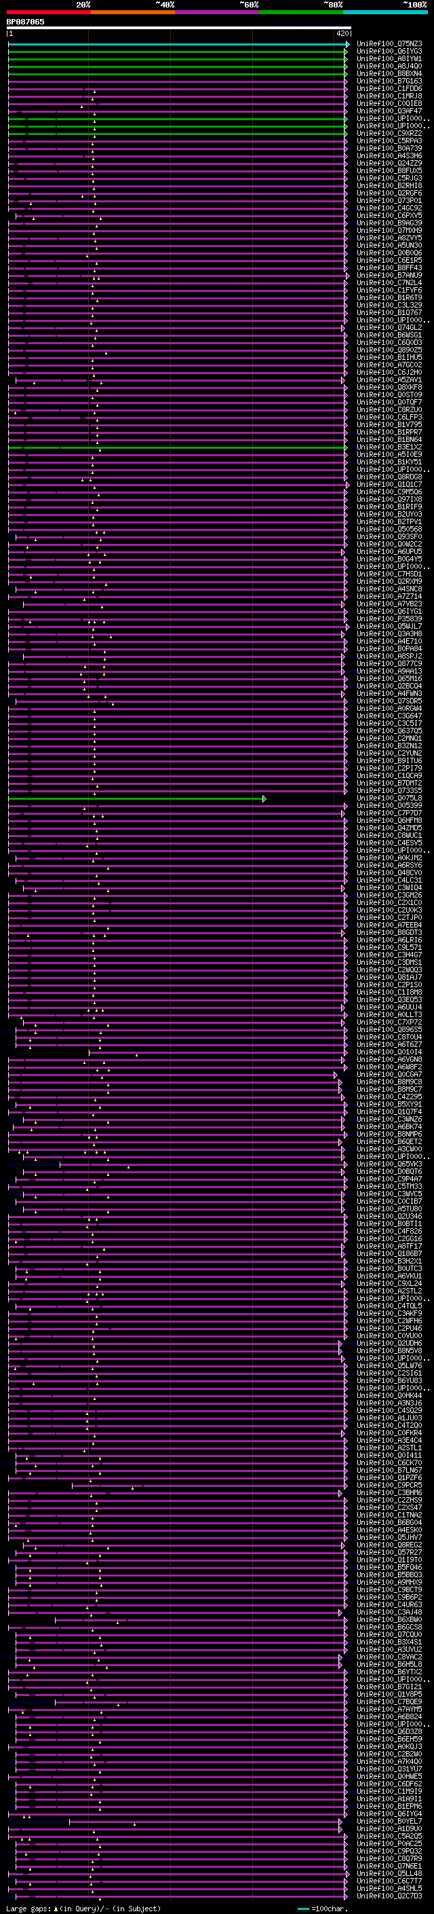This screenshot has width=434, height=1914.
Task: Select hit UniRef100_C7XP72
Action: click(389, 1022)
